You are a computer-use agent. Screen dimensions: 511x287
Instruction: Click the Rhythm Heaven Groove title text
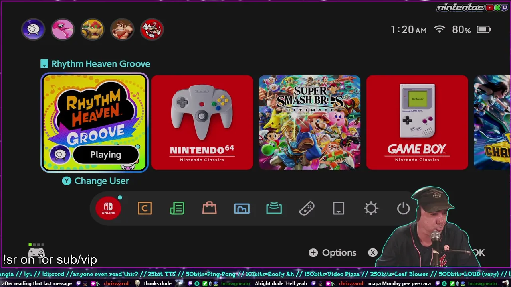click(x=101, y=64)
